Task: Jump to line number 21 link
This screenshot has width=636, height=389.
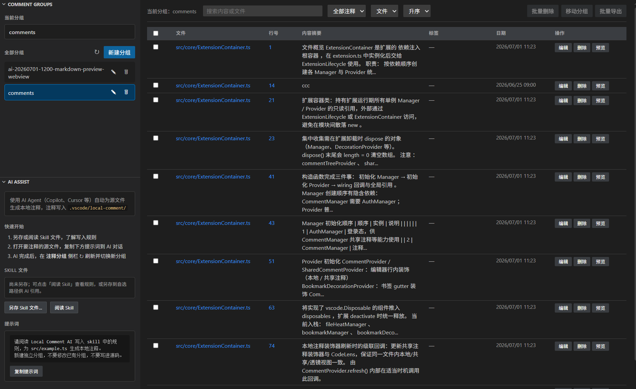Action: (272, 100)
